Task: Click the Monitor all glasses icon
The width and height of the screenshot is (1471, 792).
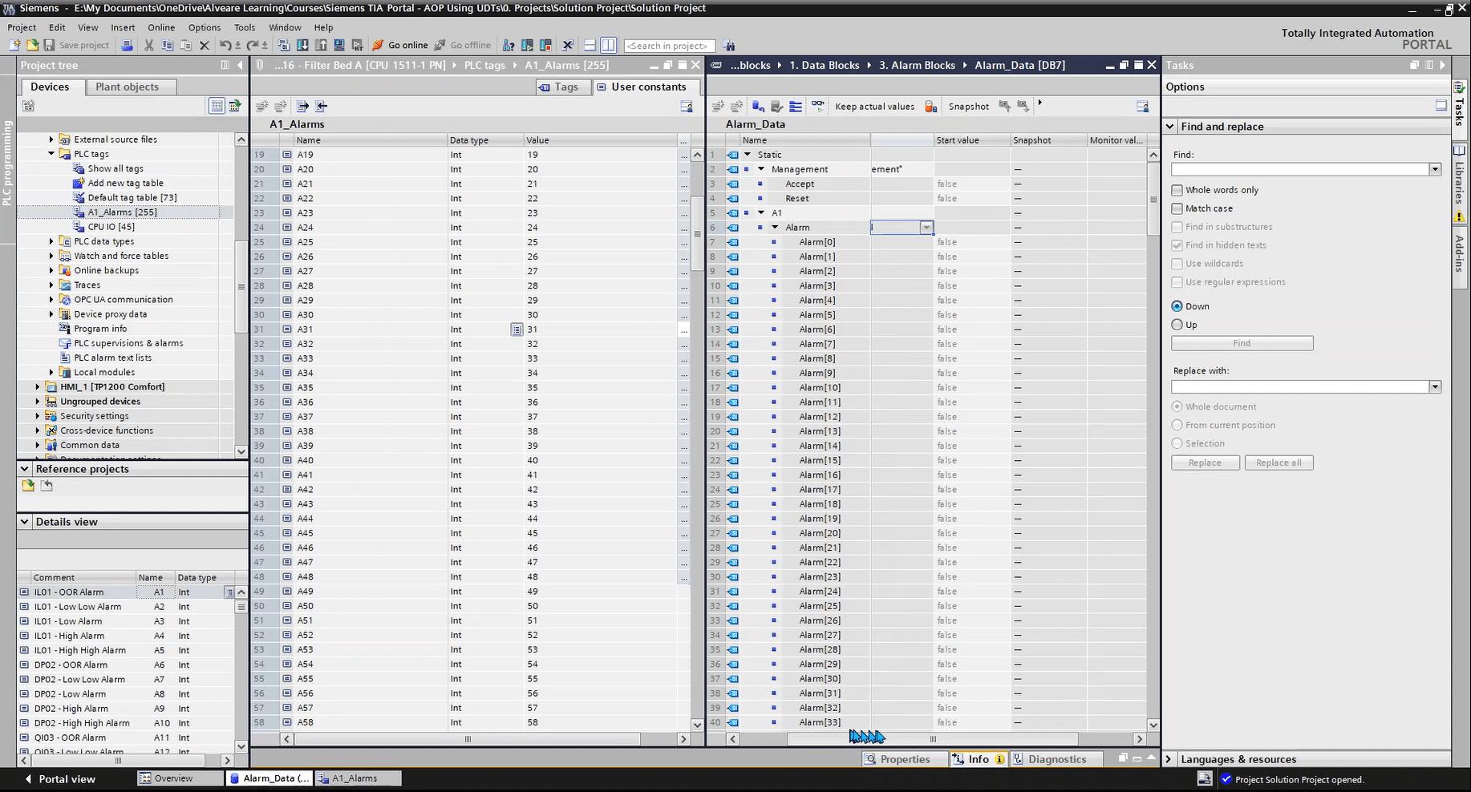Action: pyautogui.click(x=817, y=106)
